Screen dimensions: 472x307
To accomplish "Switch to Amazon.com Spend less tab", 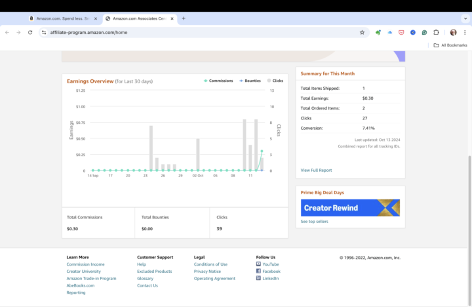I will click(64, 18).
